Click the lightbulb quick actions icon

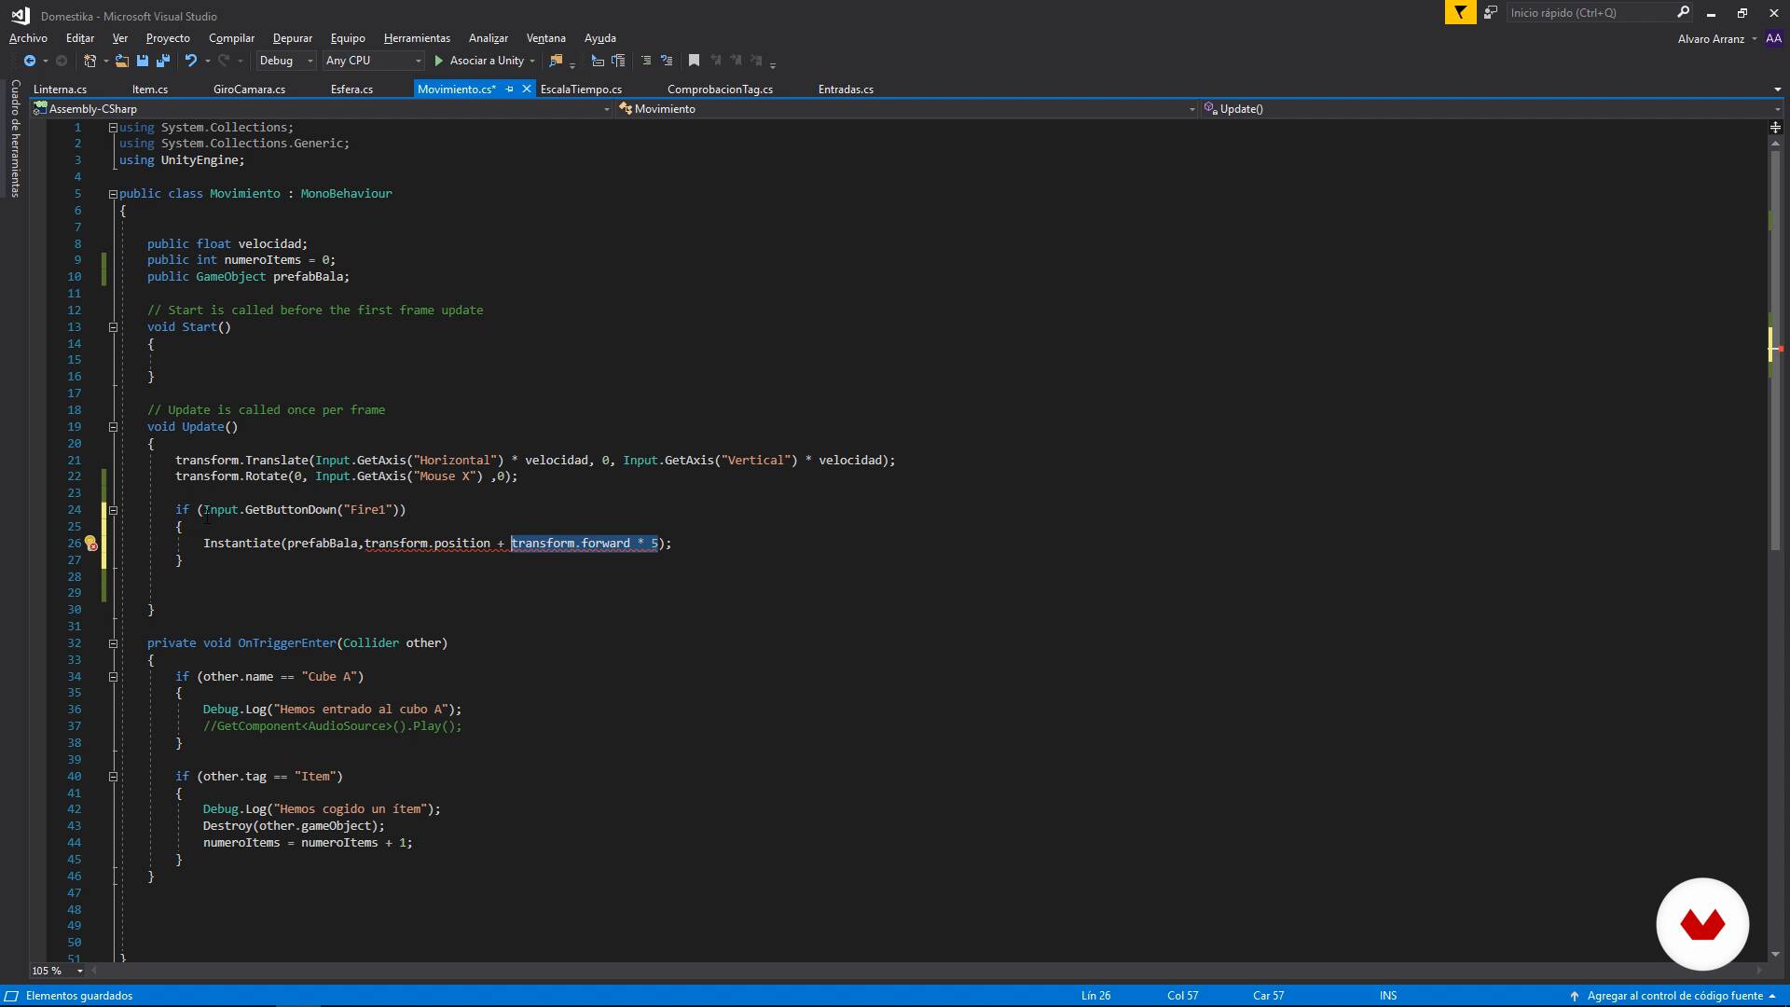coord(90,543)
